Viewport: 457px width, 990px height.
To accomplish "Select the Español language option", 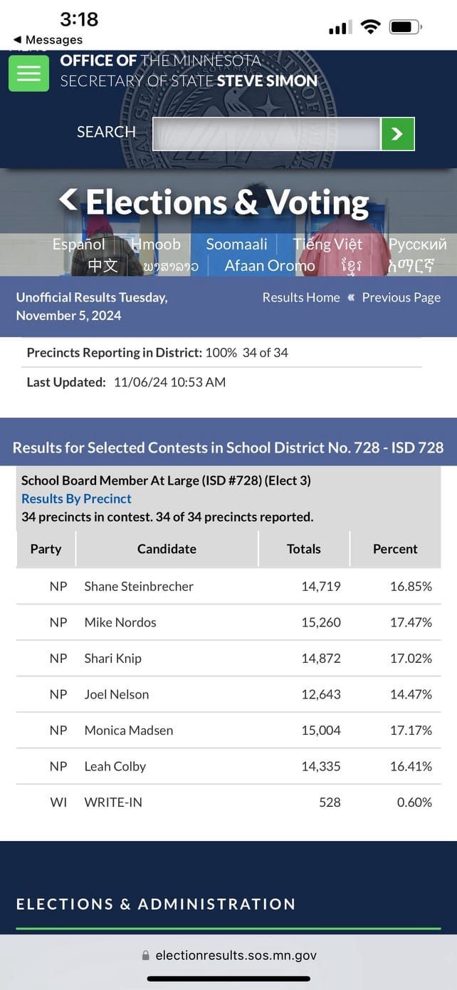I will click(78, 244).
